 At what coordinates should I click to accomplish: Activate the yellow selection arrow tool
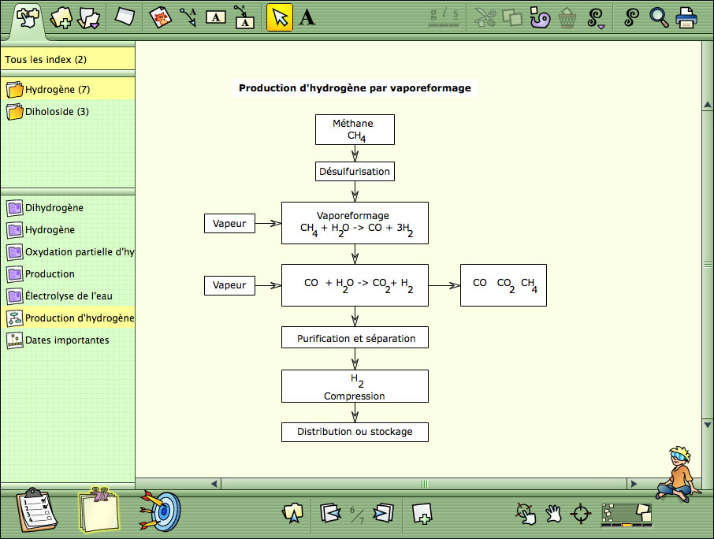point(279,18)
